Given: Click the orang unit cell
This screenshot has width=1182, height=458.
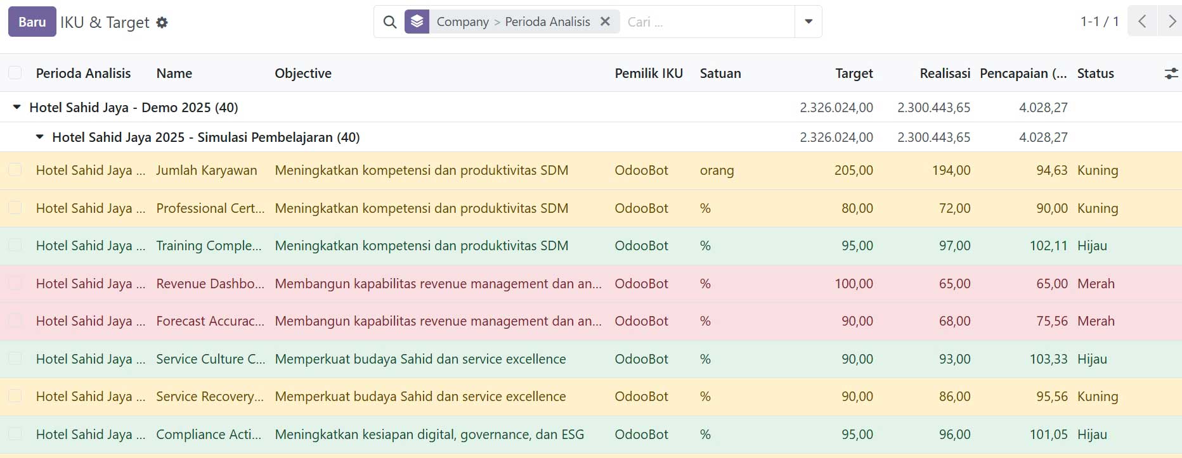Looking at the screenshot, I should click(x=717, y=170).
